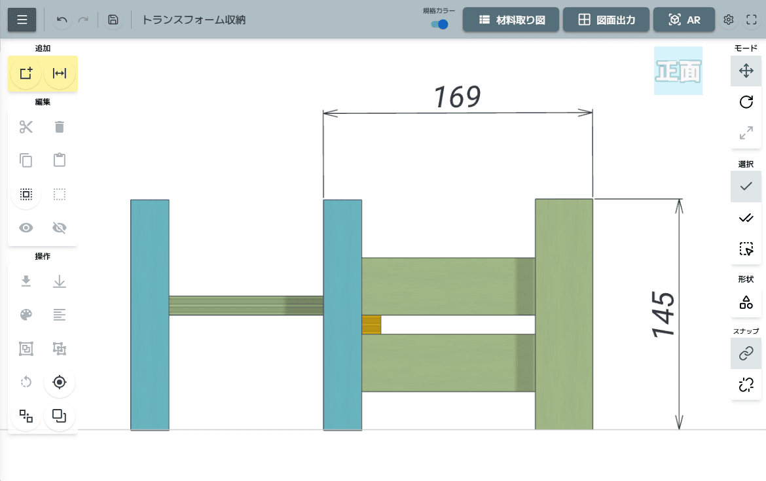Click the free snap toggle below the link
766x481 pixels.
pos(746,385)
